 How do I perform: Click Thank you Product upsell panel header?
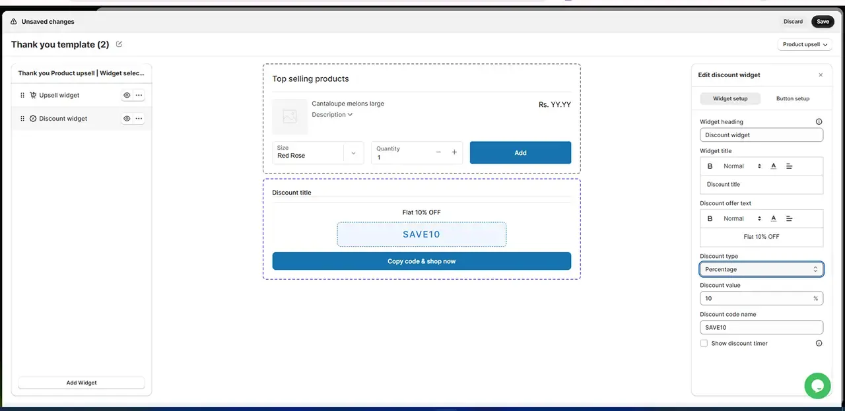tap(81, 73)
